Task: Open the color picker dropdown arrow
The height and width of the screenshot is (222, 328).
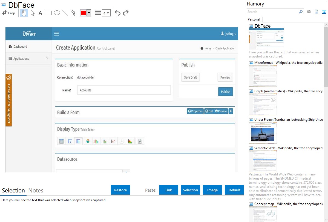Action: (89, 13)
